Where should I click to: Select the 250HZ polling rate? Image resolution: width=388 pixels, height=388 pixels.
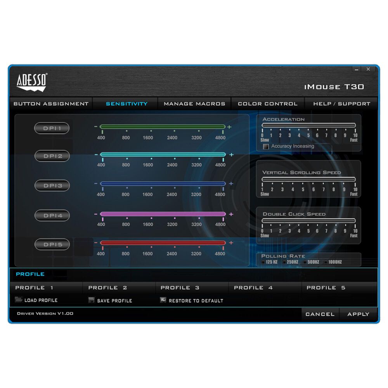coord(284,262)
